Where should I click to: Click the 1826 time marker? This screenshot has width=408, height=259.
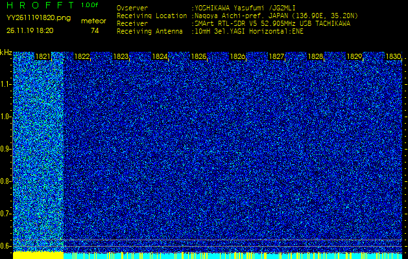pyautogui.click(x=237, y=56)
